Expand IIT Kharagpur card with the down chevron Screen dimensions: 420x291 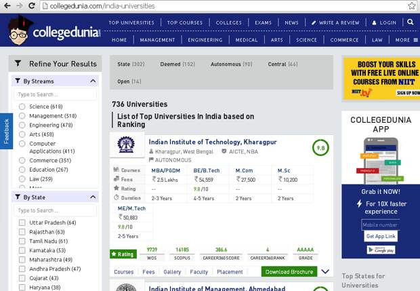click(x=325, y=271)
